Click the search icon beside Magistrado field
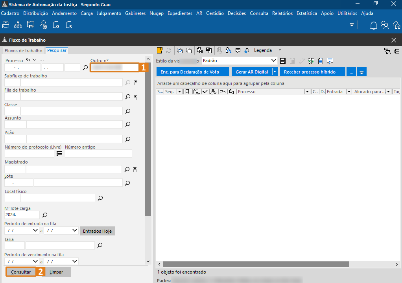The height and width of the screenshot is (283, 402). pos(127,169)
